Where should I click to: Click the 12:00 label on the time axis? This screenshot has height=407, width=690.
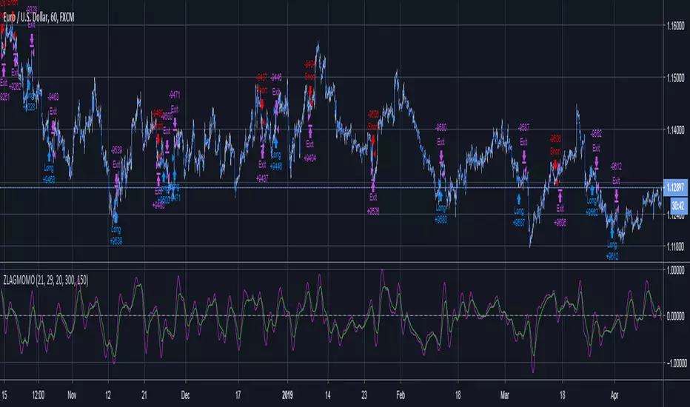[38, 395]
